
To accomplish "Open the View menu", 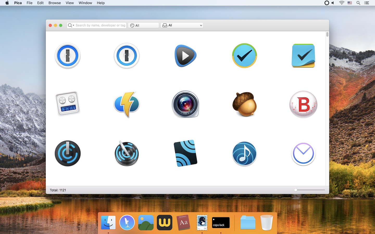I will click(x=70, y=3).
